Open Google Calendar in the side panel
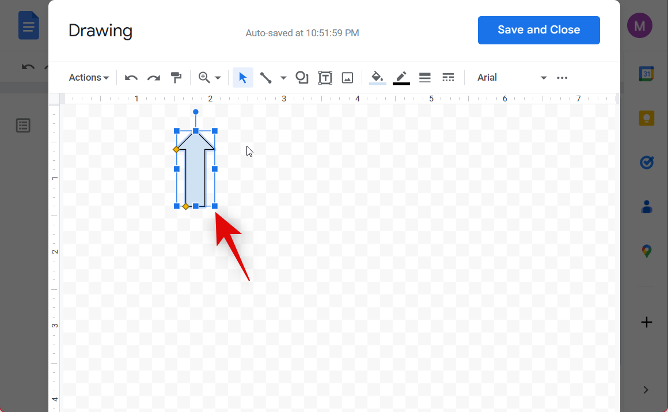 646,73
